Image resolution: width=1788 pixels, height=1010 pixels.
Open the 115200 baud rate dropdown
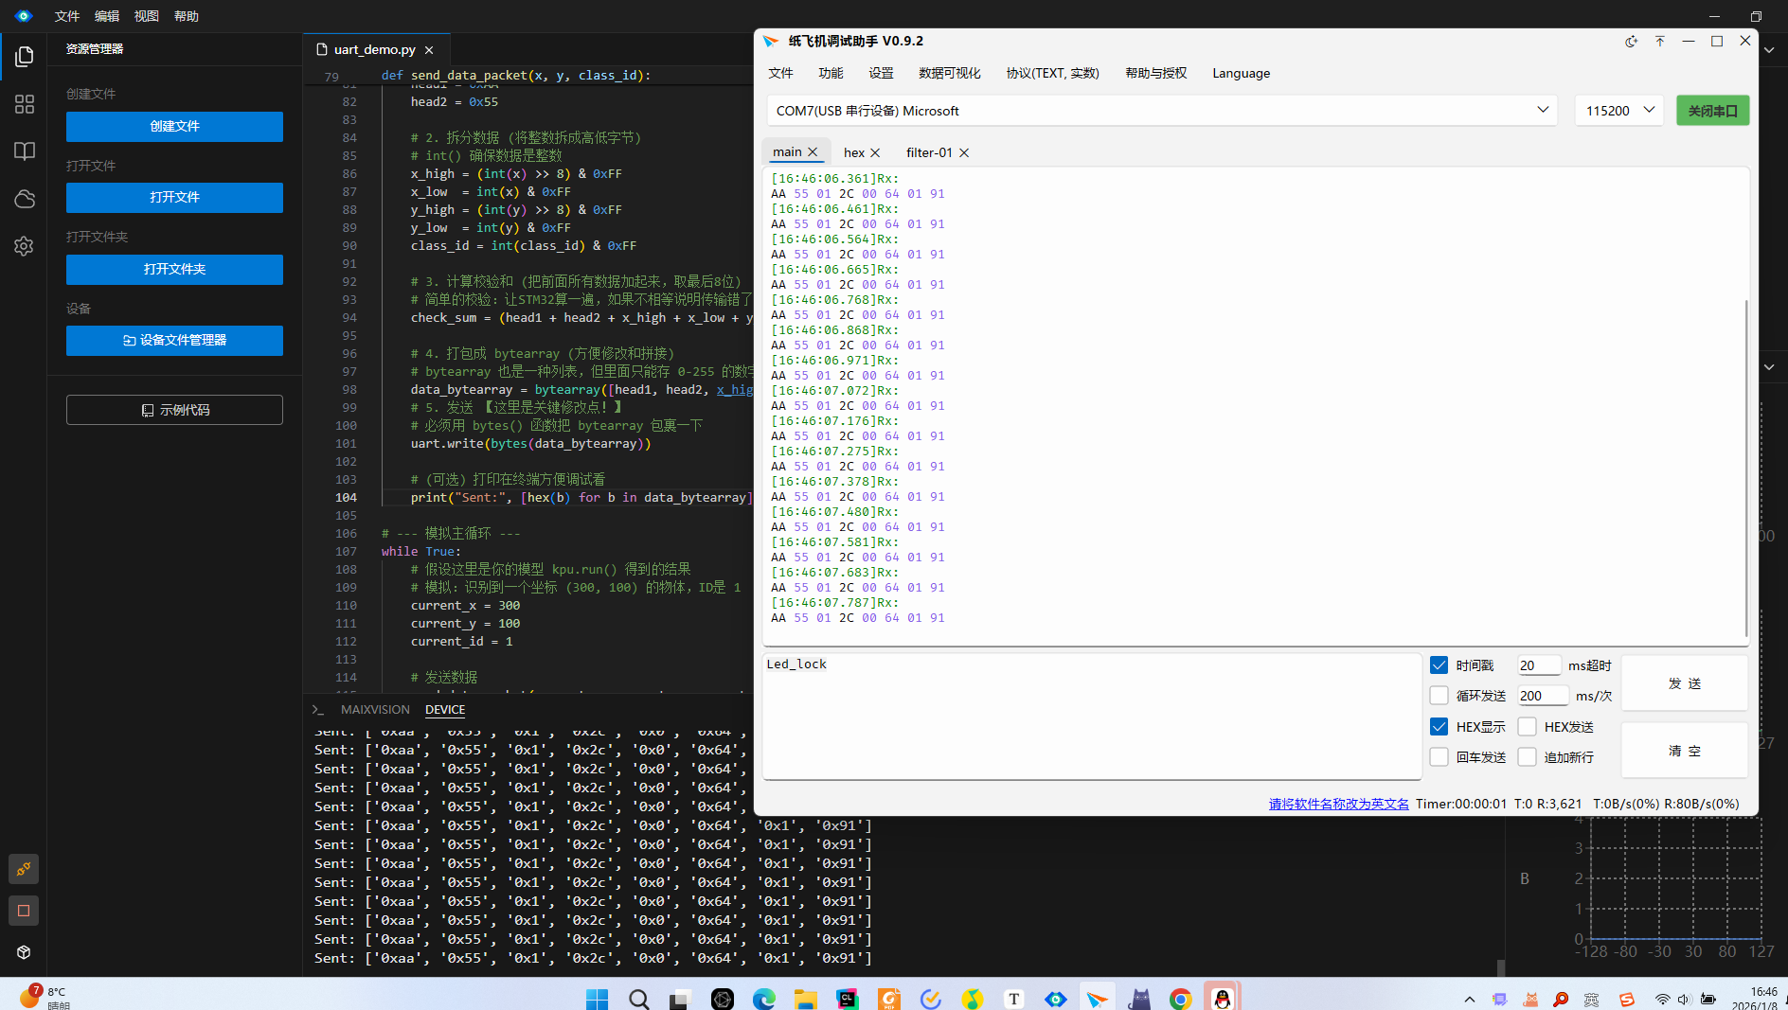tap(1618, 111)
